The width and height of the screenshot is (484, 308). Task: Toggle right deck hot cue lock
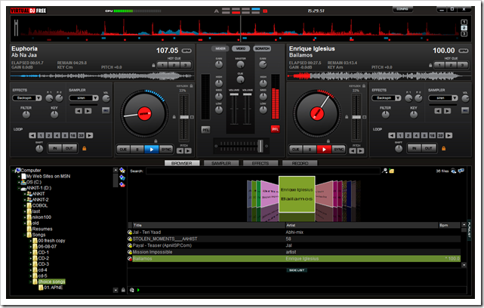coord(430,65)
